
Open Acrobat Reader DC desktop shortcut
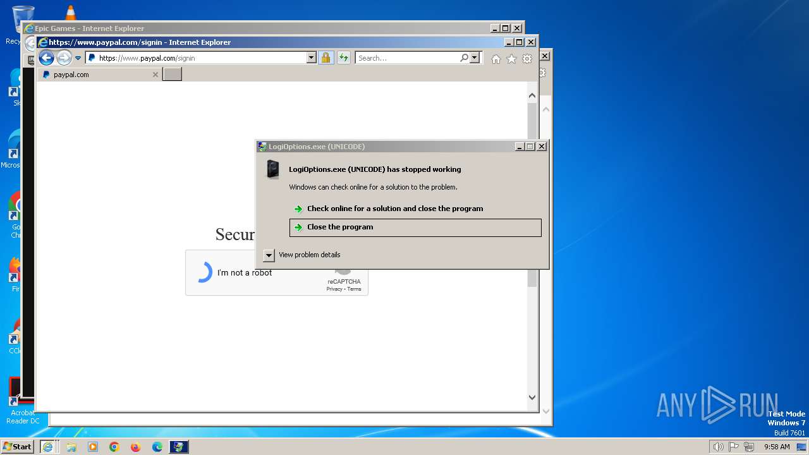[x=21, y=402]
